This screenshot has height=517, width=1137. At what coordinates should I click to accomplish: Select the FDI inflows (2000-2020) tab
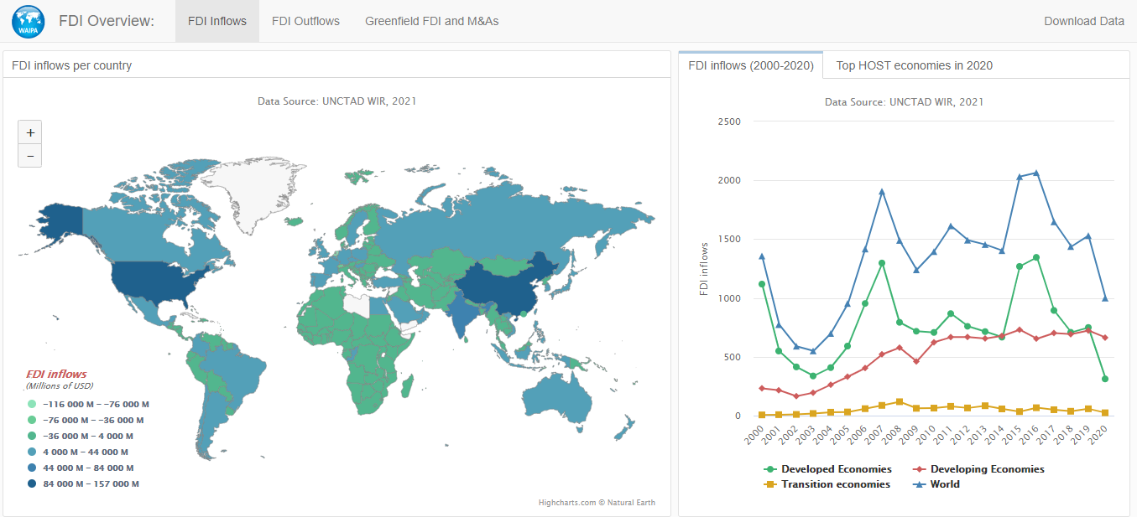click(x=749, y=65)
